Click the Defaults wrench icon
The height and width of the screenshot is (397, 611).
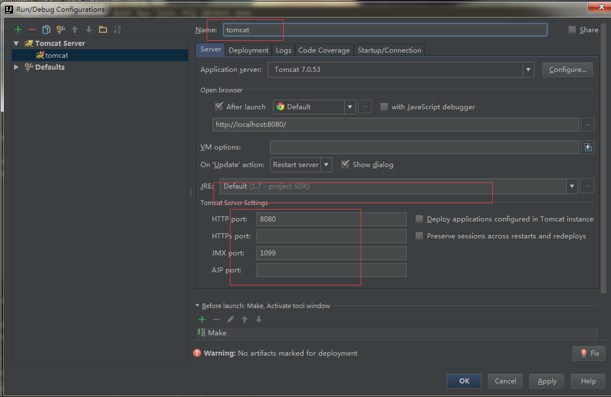click(29, 67)
